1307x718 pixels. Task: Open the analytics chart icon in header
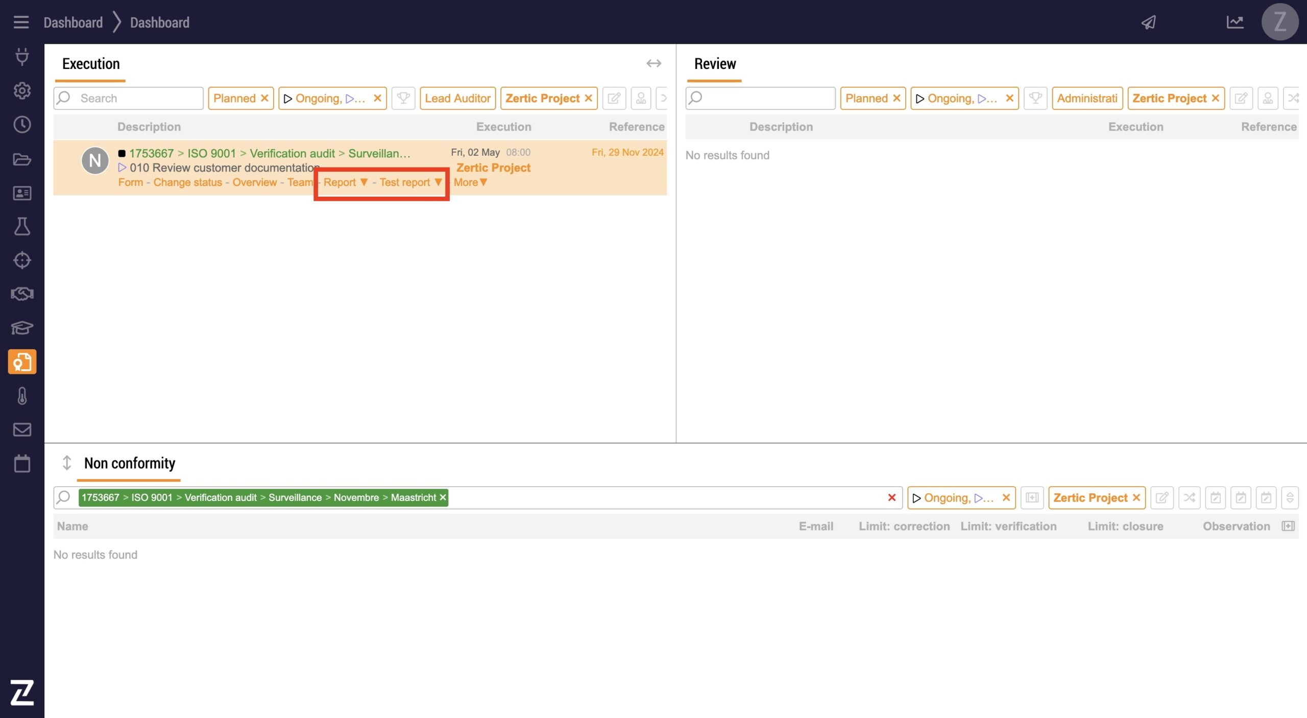(x=1235, y=22)
